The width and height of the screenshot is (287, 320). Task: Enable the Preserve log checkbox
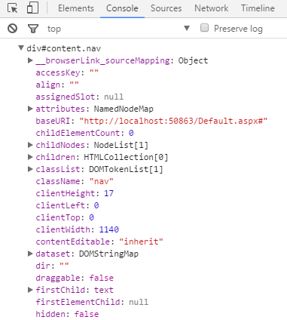204,28
